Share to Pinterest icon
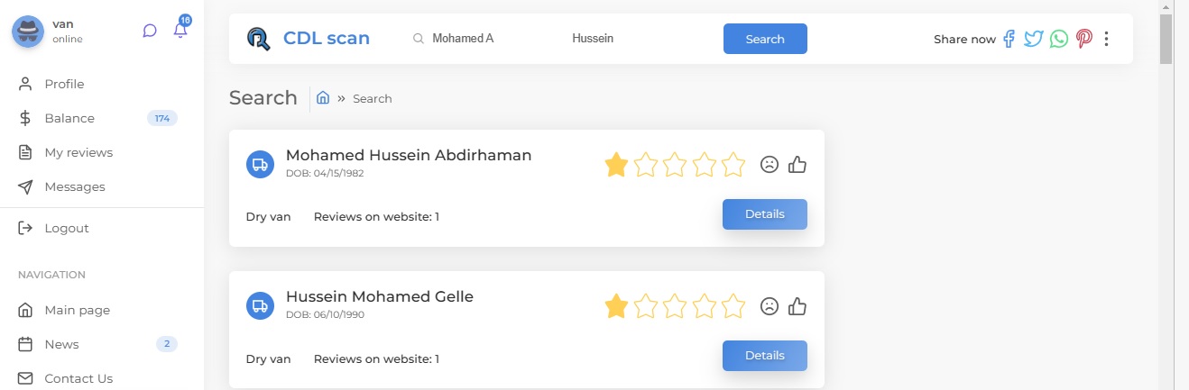 pyautogui.click(x=1083, y=39)
